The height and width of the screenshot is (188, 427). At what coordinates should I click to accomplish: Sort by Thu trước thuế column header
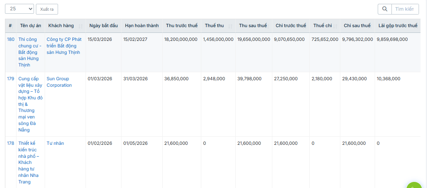181,26
